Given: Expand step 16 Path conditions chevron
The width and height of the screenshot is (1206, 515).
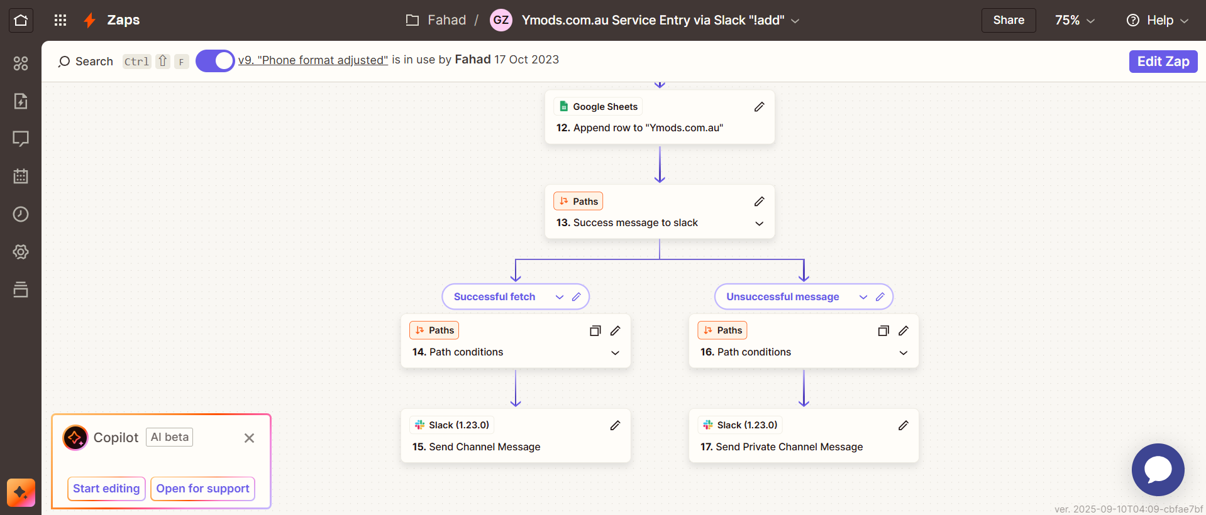Looking at the screenshot, I should 903,353.
